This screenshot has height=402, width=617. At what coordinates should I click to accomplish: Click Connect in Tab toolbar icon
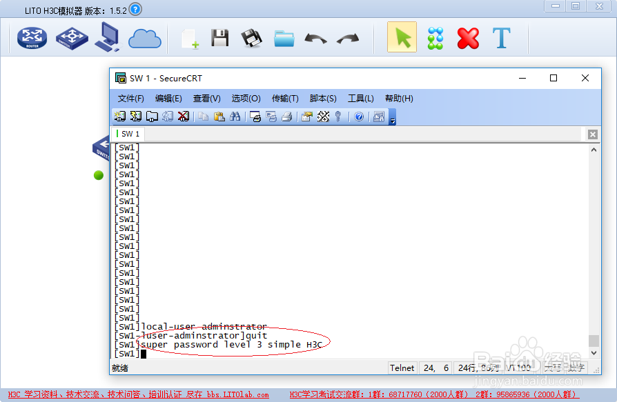(x=152, y=117)
